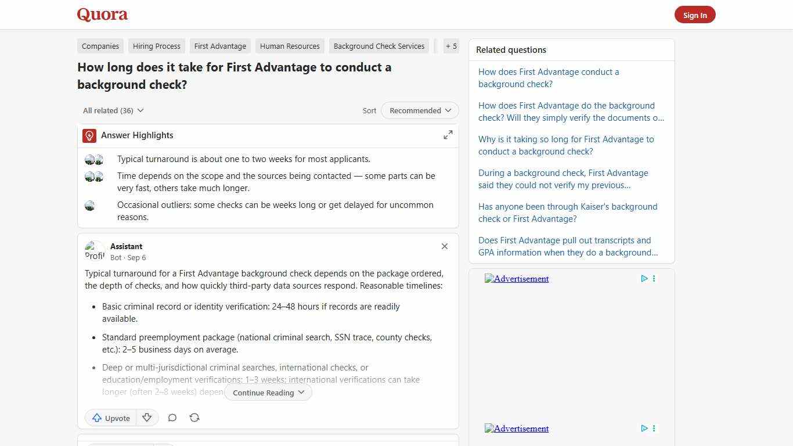Screen dimensions: 793x446
Task: Downvote the Assistant's answer
Action: click(147, 417)
